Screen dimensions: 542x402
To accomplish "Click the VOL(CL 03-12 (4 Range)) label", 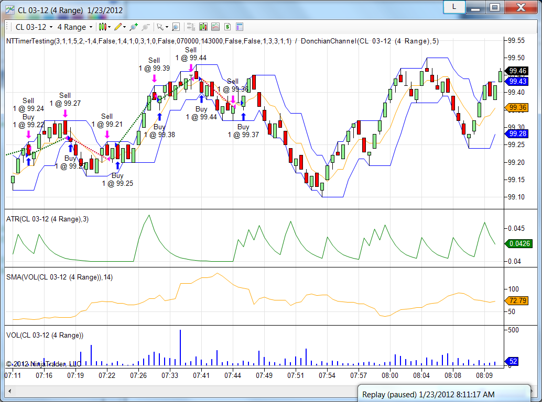I will tap(45, 335).
